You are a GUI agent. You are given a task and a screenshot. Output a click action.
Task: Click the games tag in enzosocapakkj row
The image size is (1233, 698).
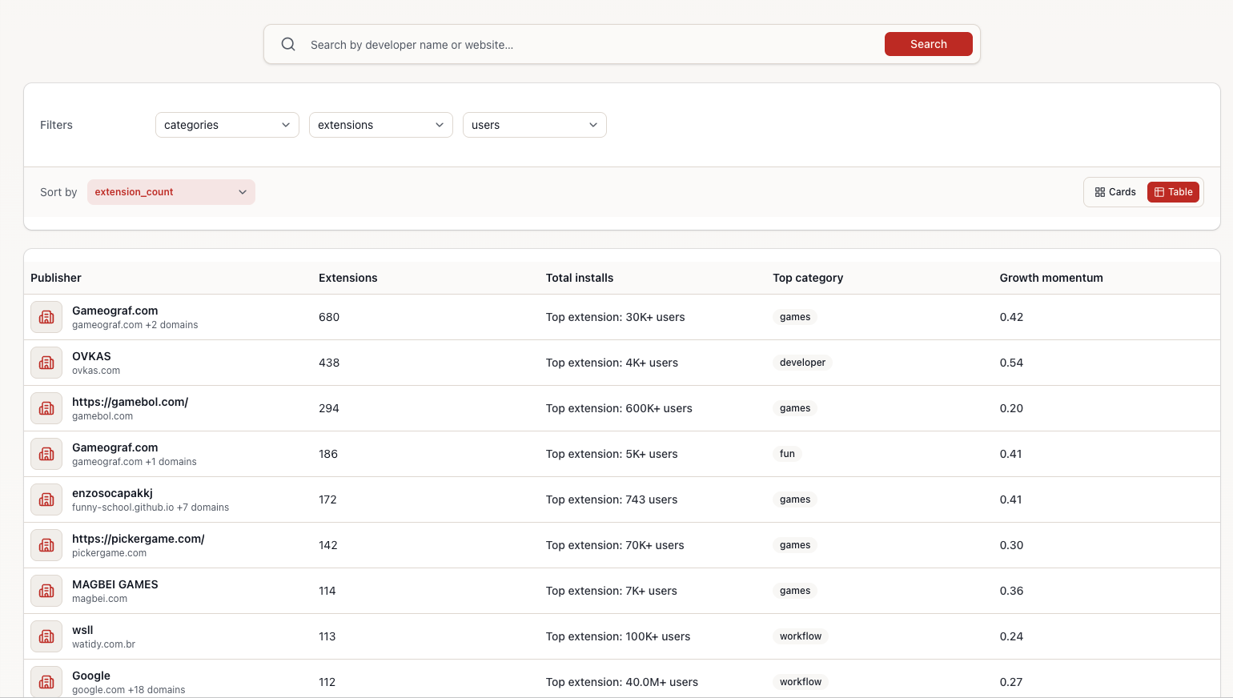click(x=795, y=499)
